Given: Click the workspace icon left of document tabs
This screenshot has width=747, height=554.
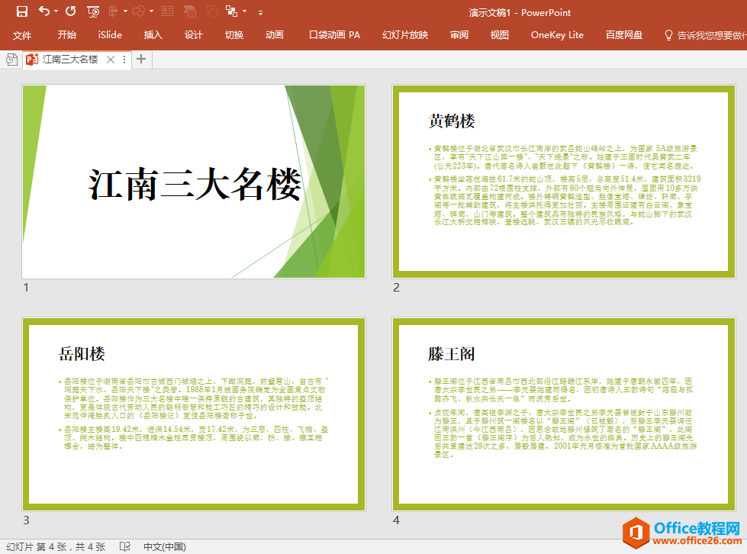Looking at the screenshot, I should click(x=11, y=59).
